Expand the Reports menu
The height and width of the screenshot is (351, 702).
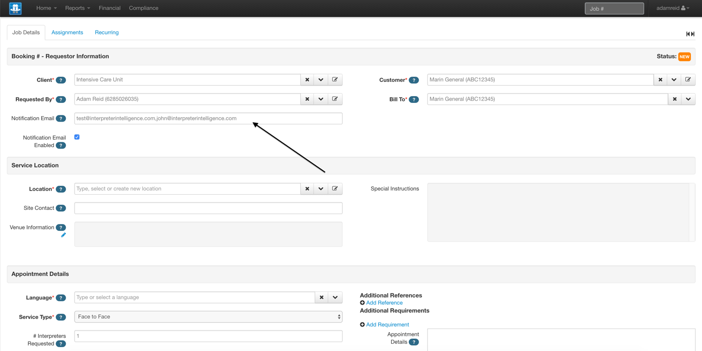(x=77, y=8)
